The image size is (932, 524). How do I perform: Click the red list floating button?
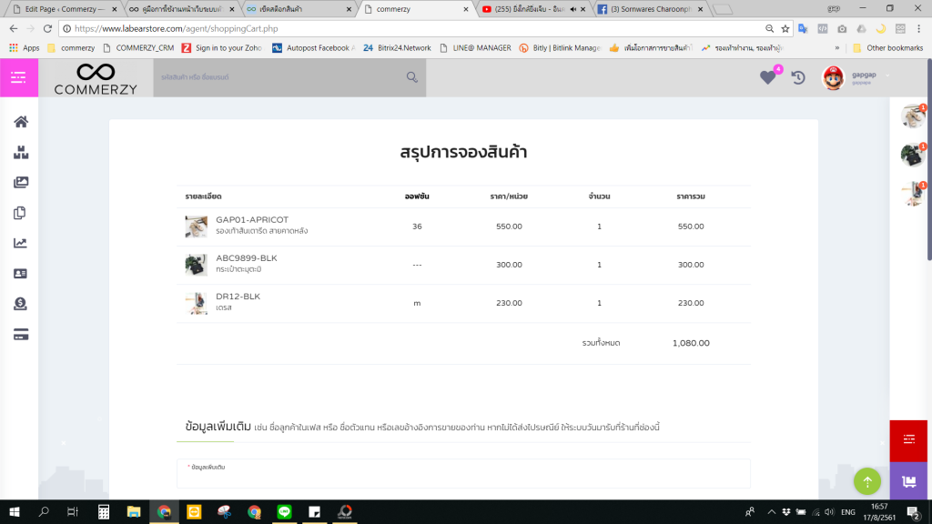click(x=908, y=440)
